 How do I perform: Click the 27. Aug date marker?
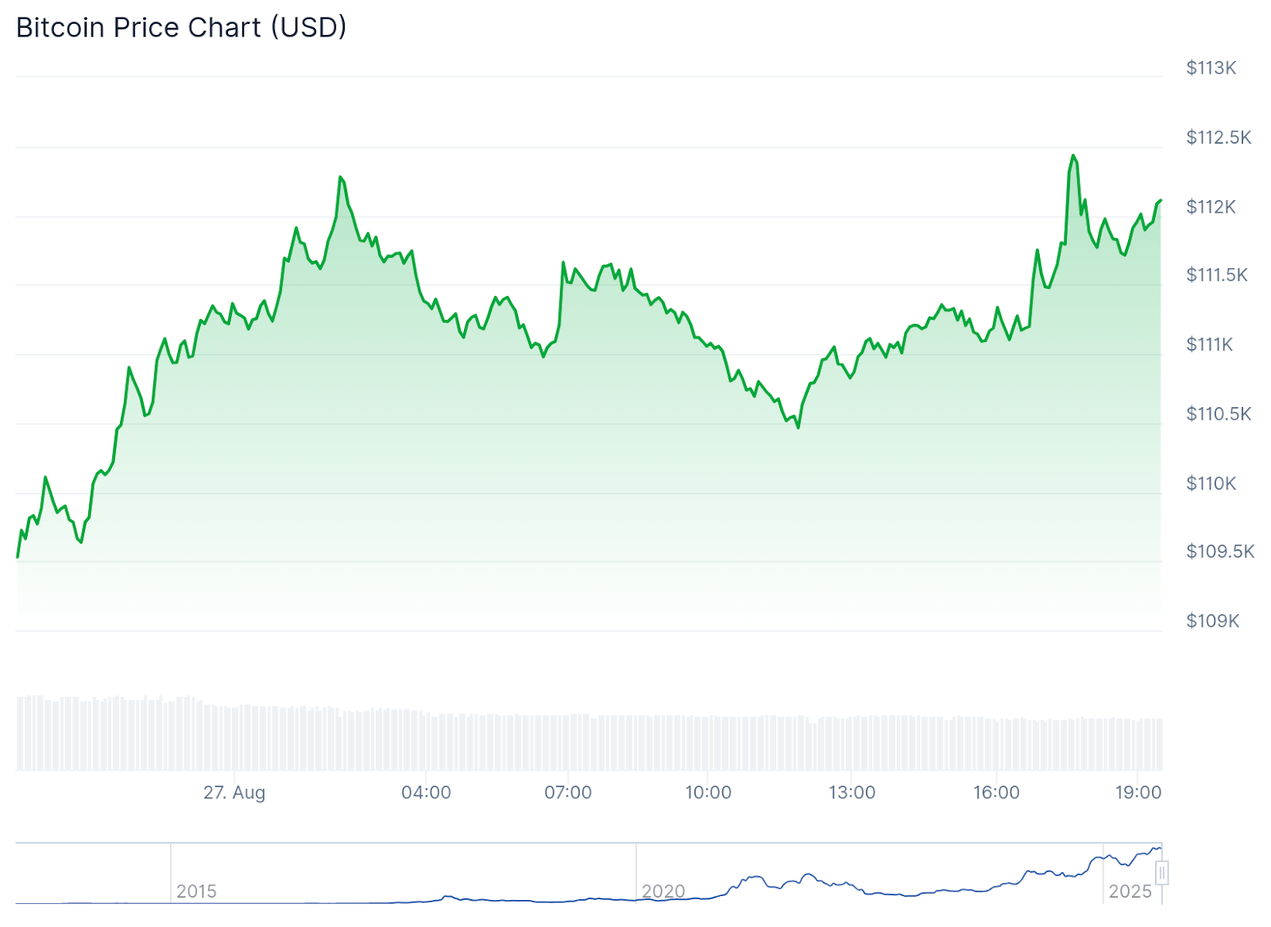pos(234,792)
